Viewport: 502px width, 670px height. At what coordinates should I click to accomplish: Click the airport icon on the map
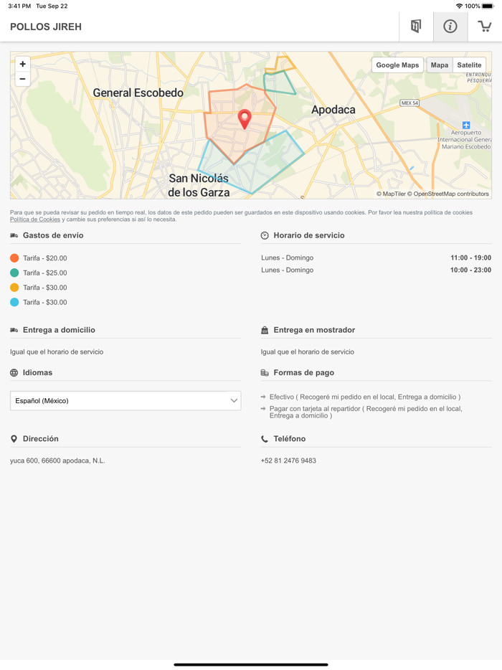pos(466,126)
